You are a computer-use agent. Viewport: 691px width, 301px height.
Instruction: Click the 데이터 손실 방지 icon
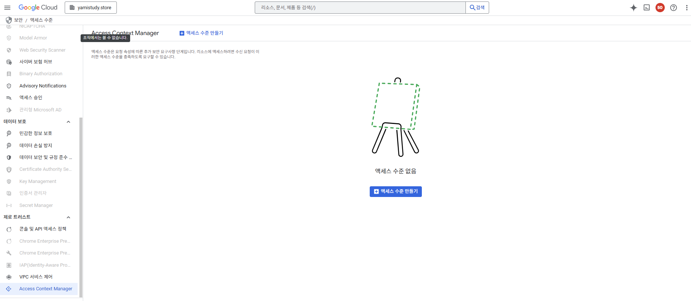[x=9, y=146]
